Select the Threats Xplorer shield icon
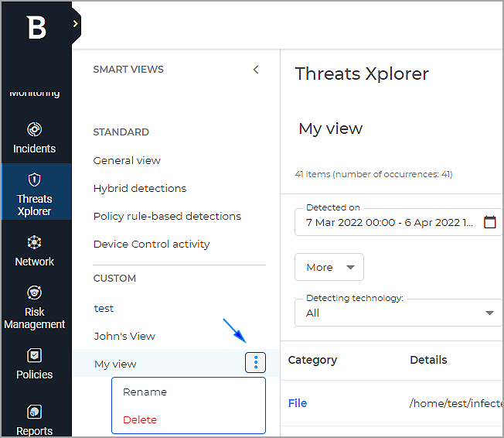Screen dimensions: 504x438 click(x=35, y=180)
